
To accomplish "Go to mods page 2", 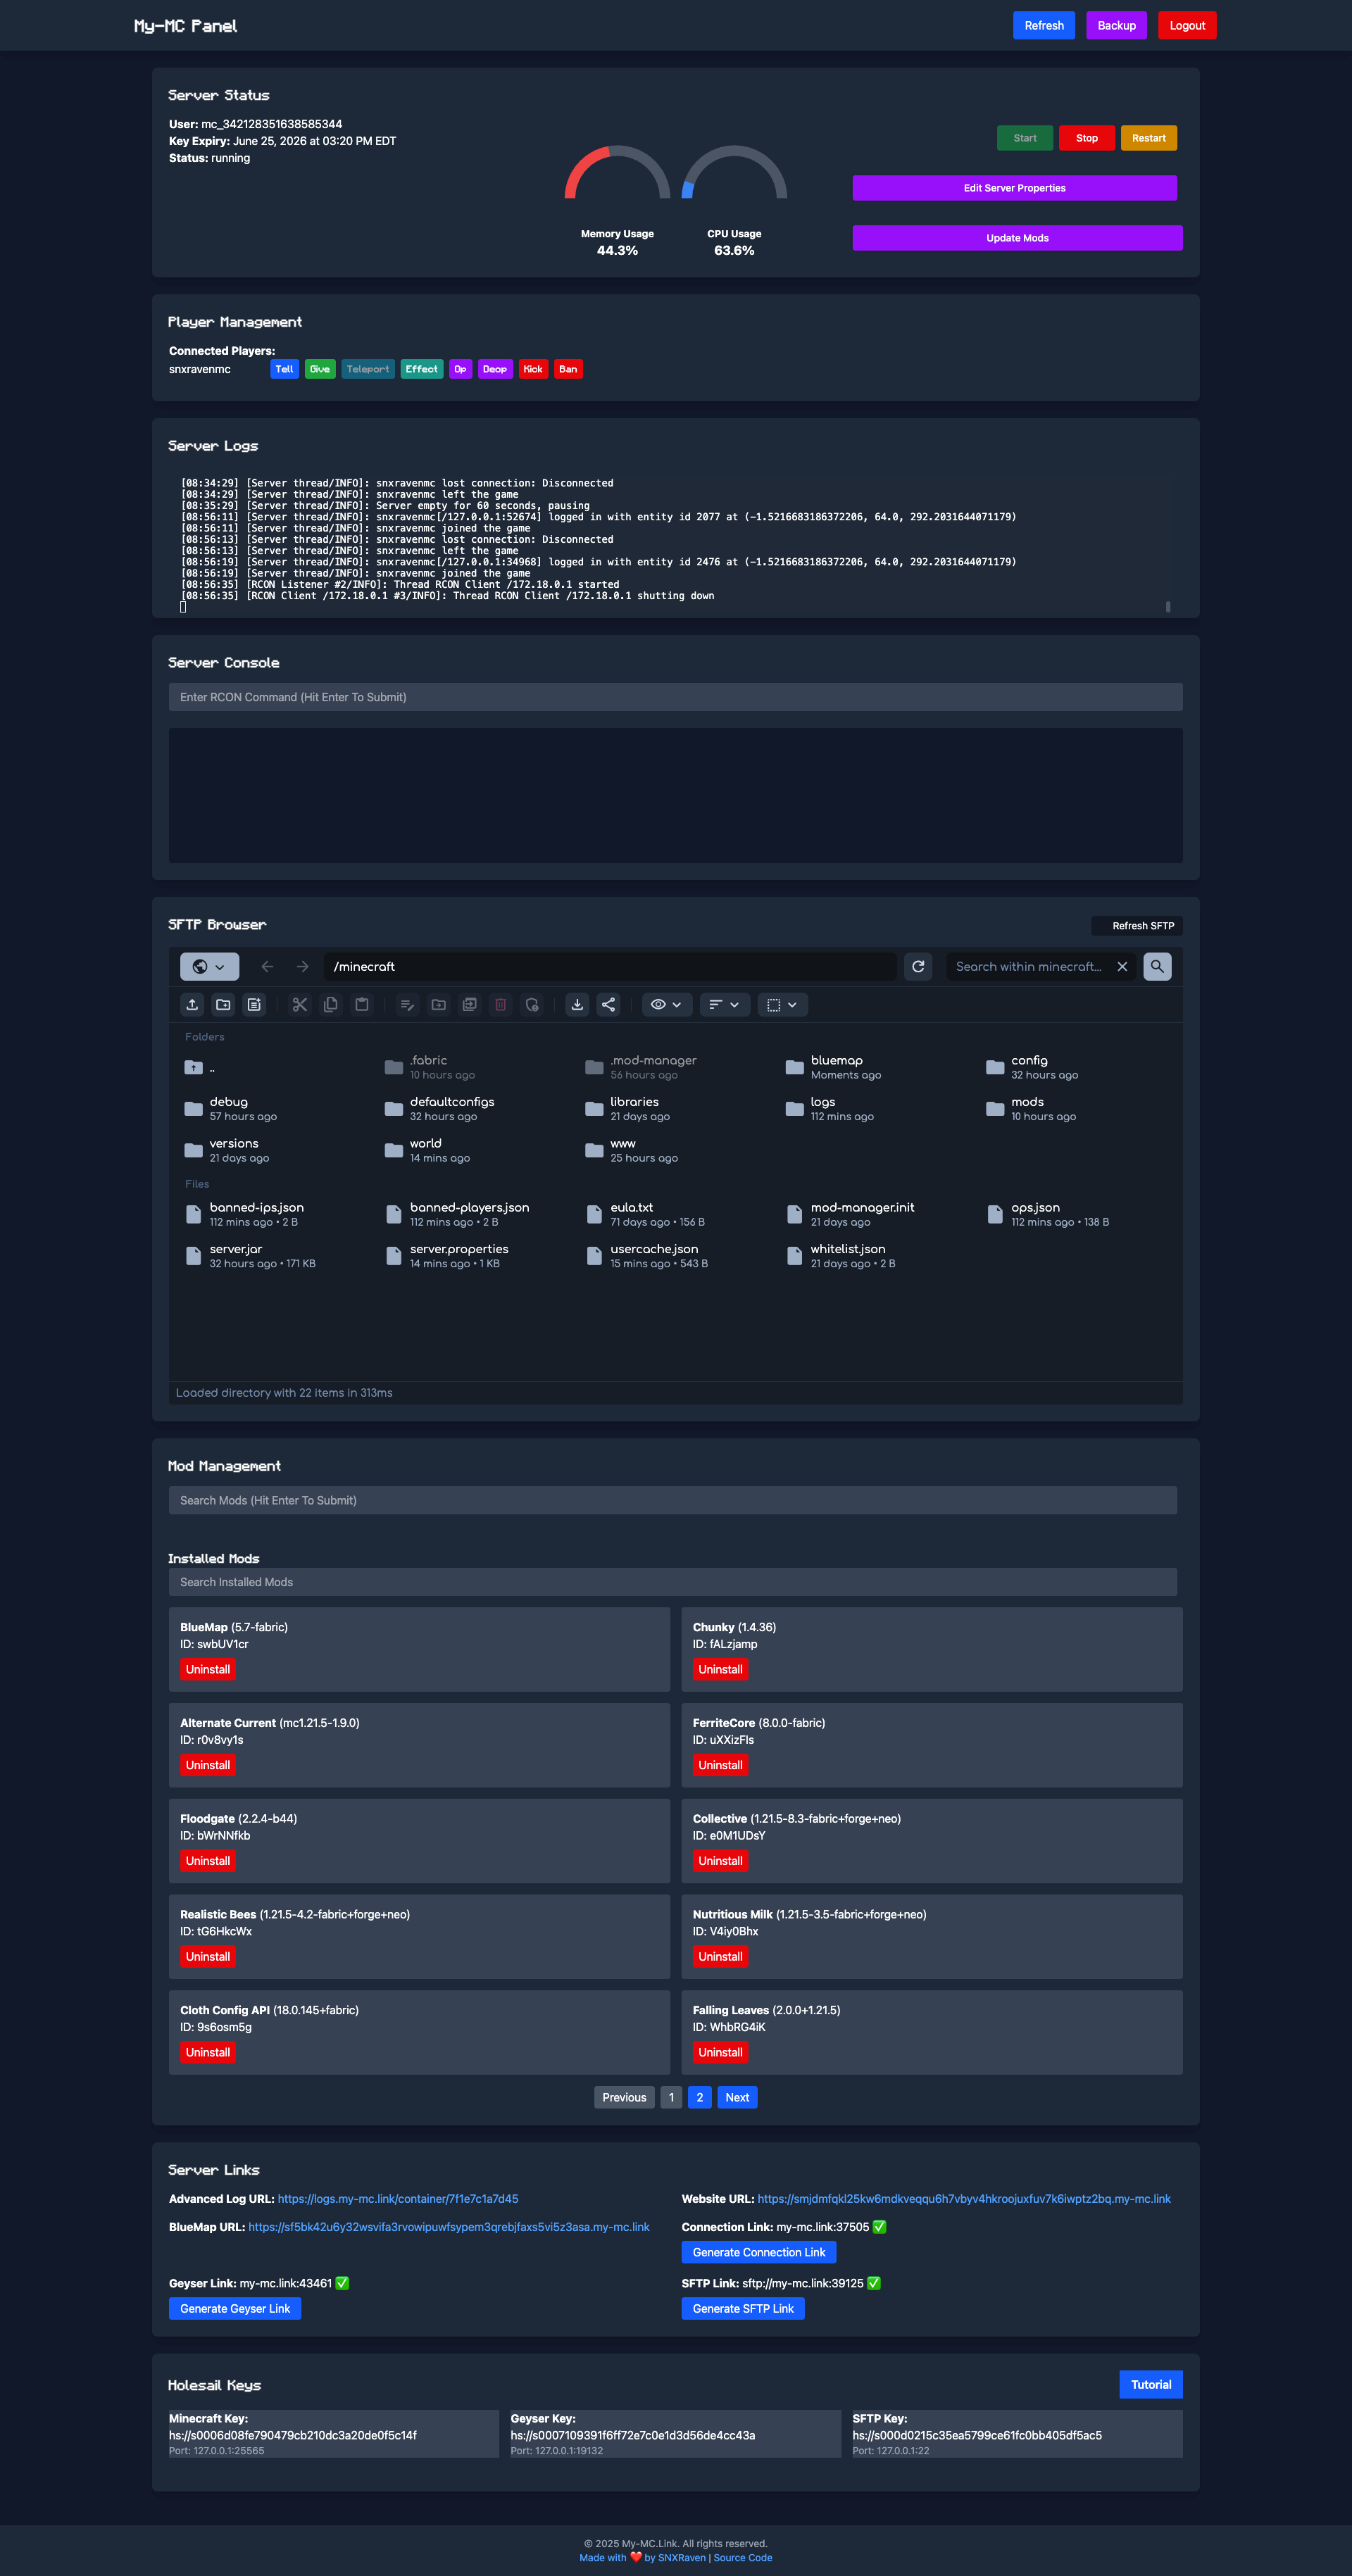I will [x=700, y=2097].
